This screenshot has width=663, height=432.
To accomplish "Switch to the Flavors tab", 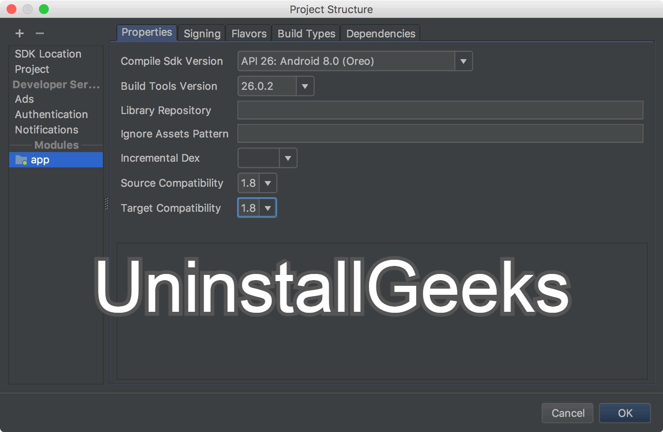I will tap(249, 34).
